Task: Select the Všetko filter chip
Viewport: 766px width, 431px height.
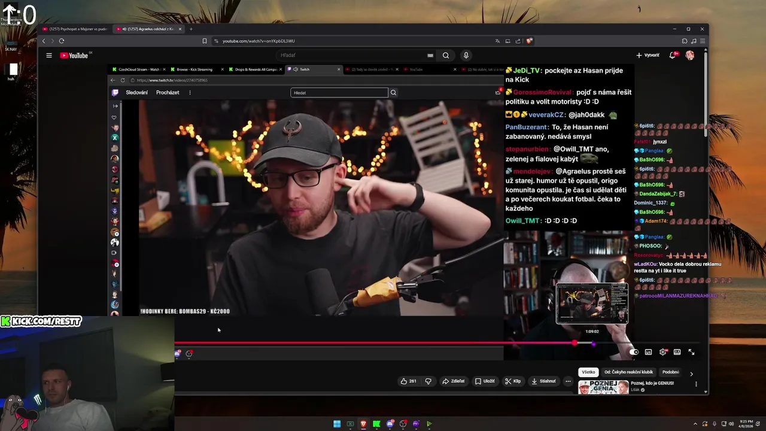Action: pyautogui.click(x=588, y=372)
